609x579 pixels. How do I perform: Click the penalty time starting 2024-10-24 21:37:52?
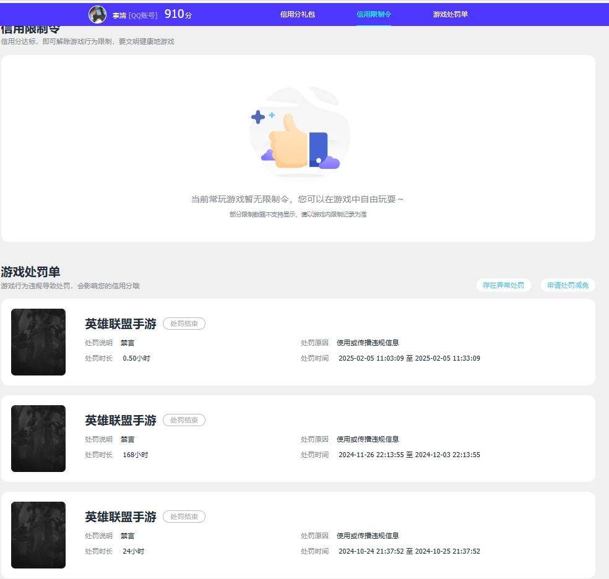point(409,551)
